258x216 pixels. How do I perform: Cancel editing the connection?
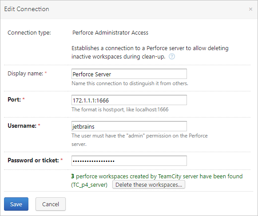(x=51, y=204)
